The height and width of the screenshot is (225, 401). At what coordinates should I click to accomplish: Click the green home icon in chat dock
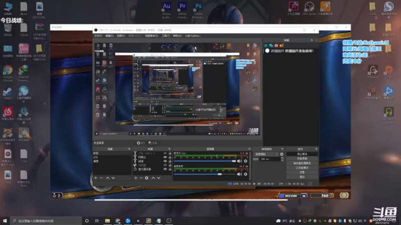tap(266, 45)
